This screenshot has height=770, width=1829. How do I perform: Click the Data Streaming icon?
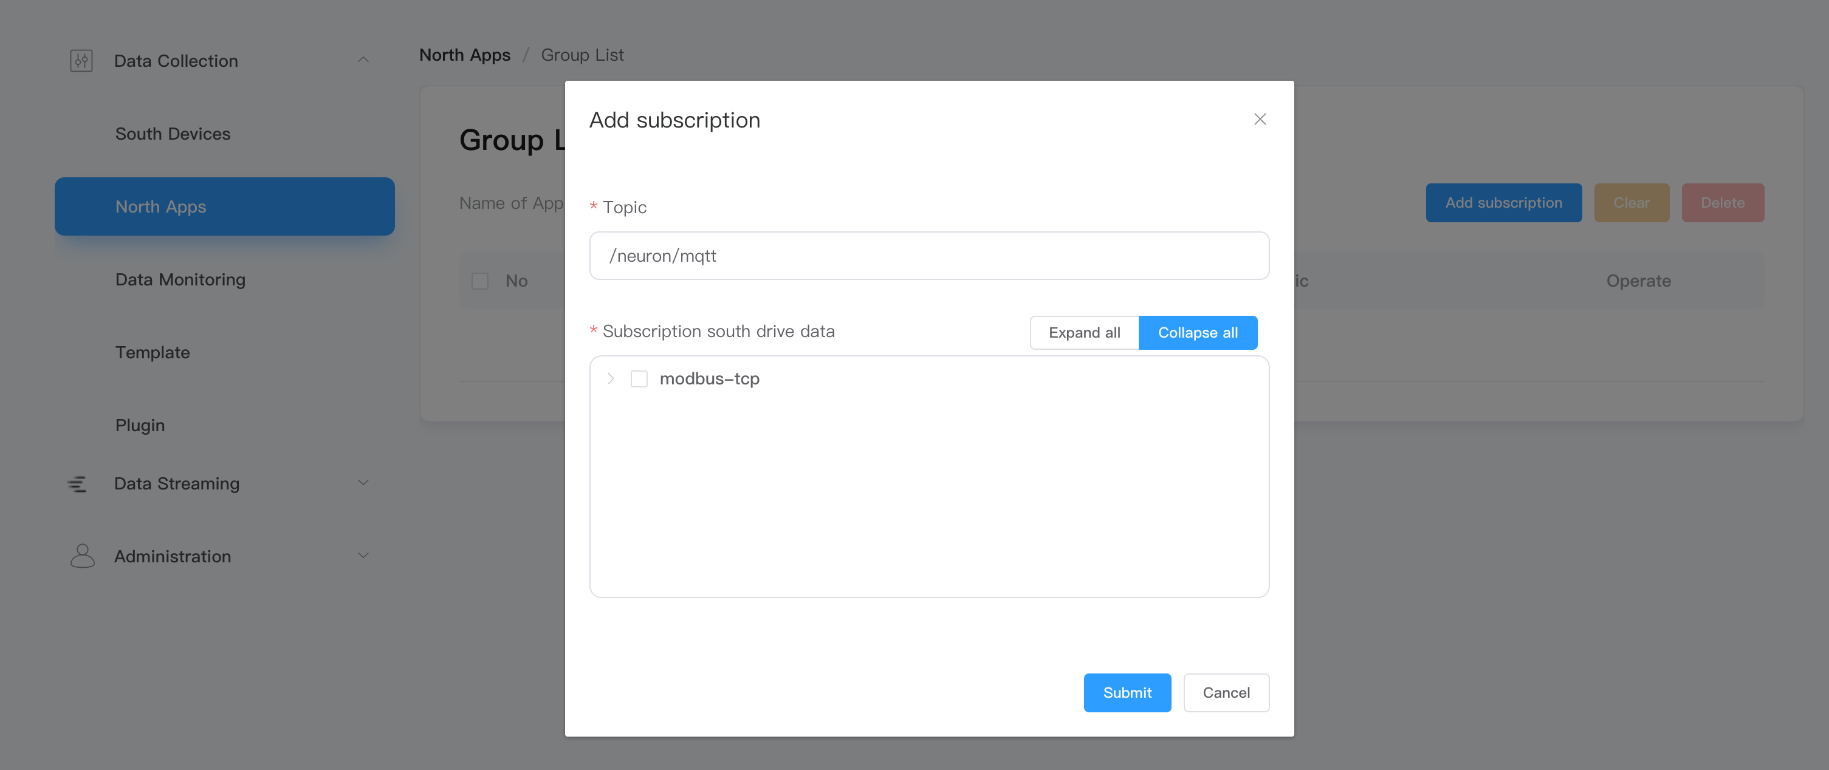pos(77,484)
